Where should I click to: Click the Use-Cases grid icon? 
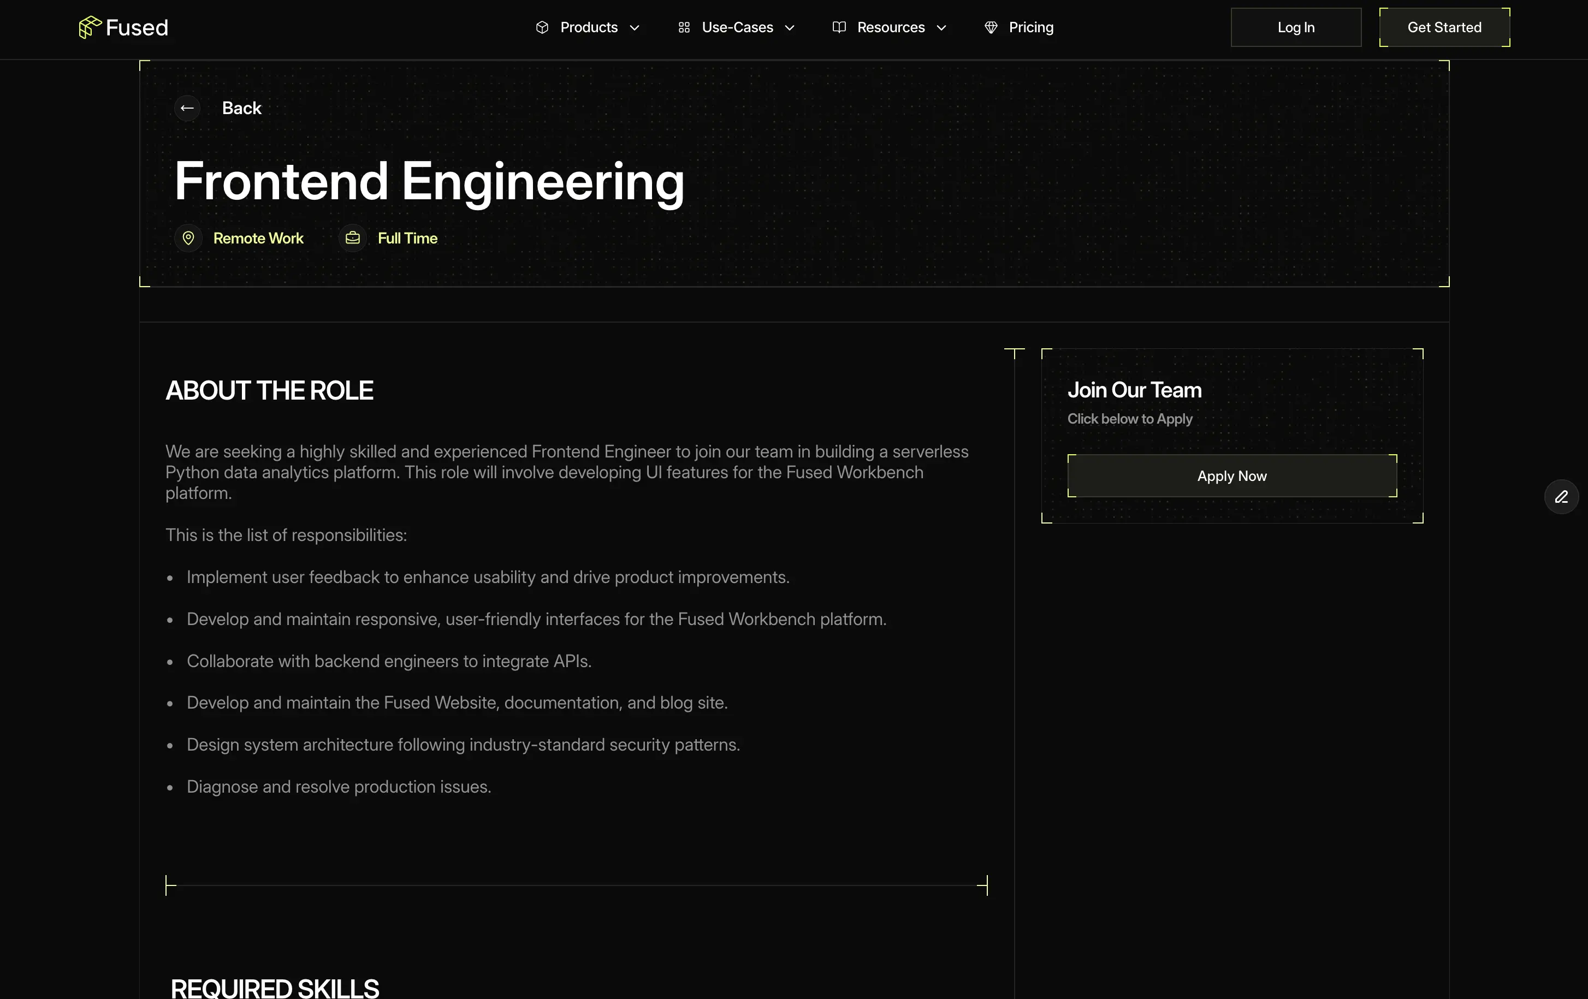point(684,28)
